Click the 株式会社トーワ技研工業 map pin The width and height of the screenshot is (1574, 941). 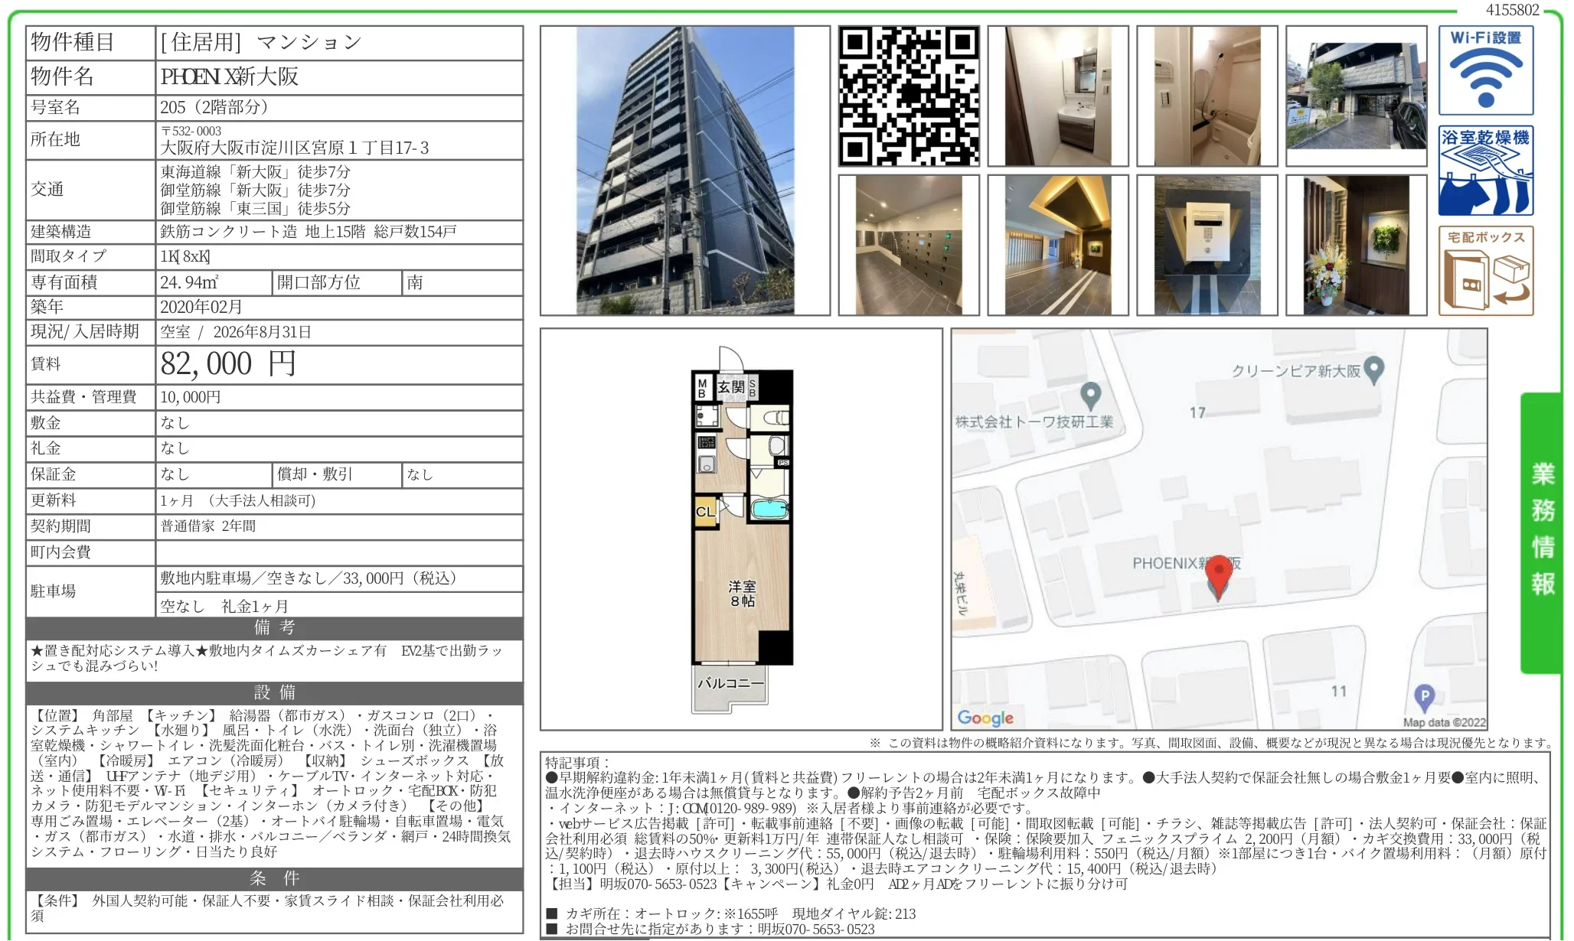click(x=1090, y=396)
